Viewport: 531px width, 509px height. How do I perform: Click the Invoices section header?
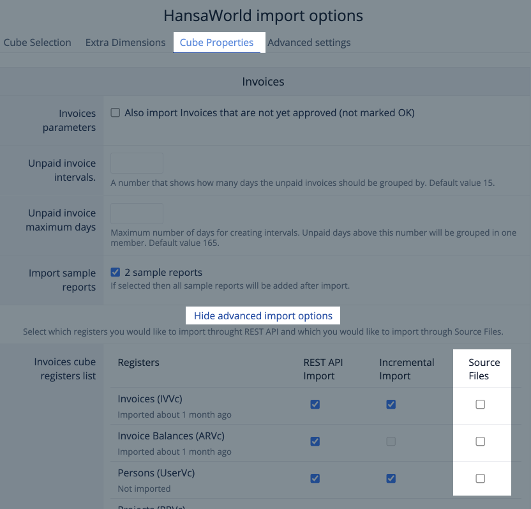(263, 82)
